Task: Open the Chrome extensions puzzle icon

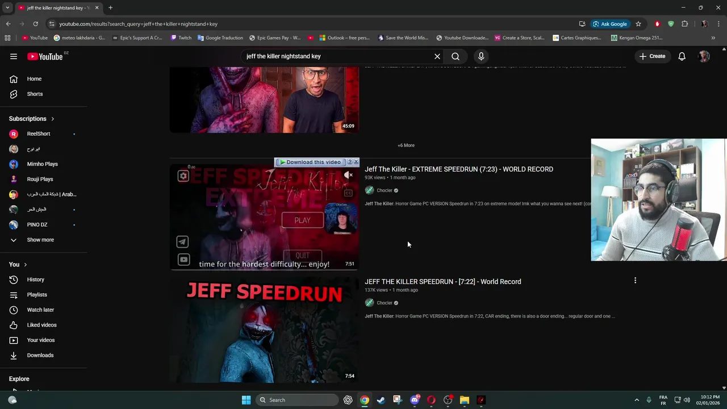Action: click(684, 24)
